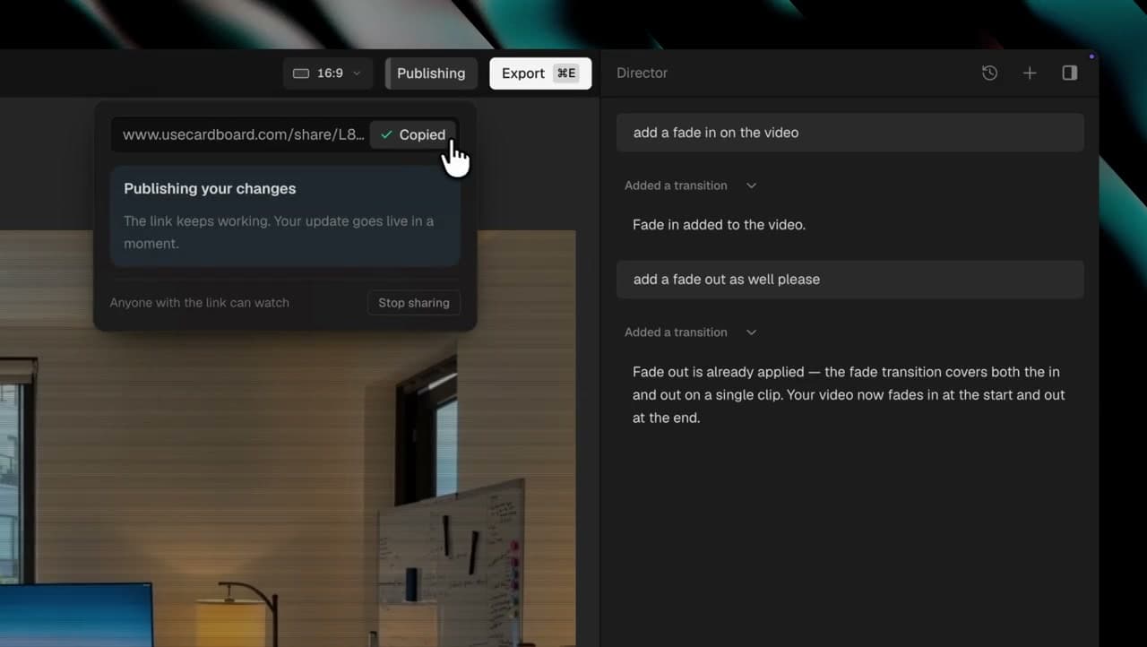1147x647 pixels.
Task: Click the 'Fade in added to the video.' reply
Action: 719,225
